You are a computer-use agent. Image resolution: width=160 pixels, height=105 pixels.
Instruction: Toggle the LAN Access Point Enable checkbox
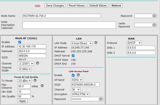tap(73, 75)
